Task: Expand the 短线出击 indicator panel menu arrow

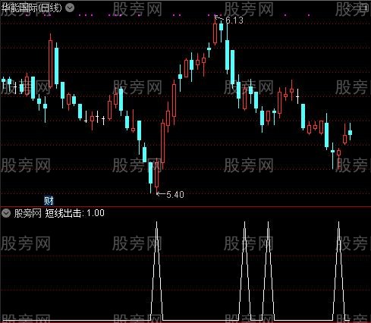Action: (6, 213)
